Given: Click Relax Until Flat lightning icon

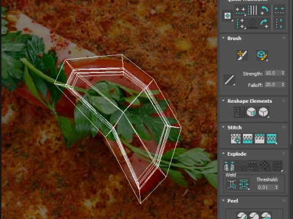Looking at the screenshot, I should pos(251,112).
